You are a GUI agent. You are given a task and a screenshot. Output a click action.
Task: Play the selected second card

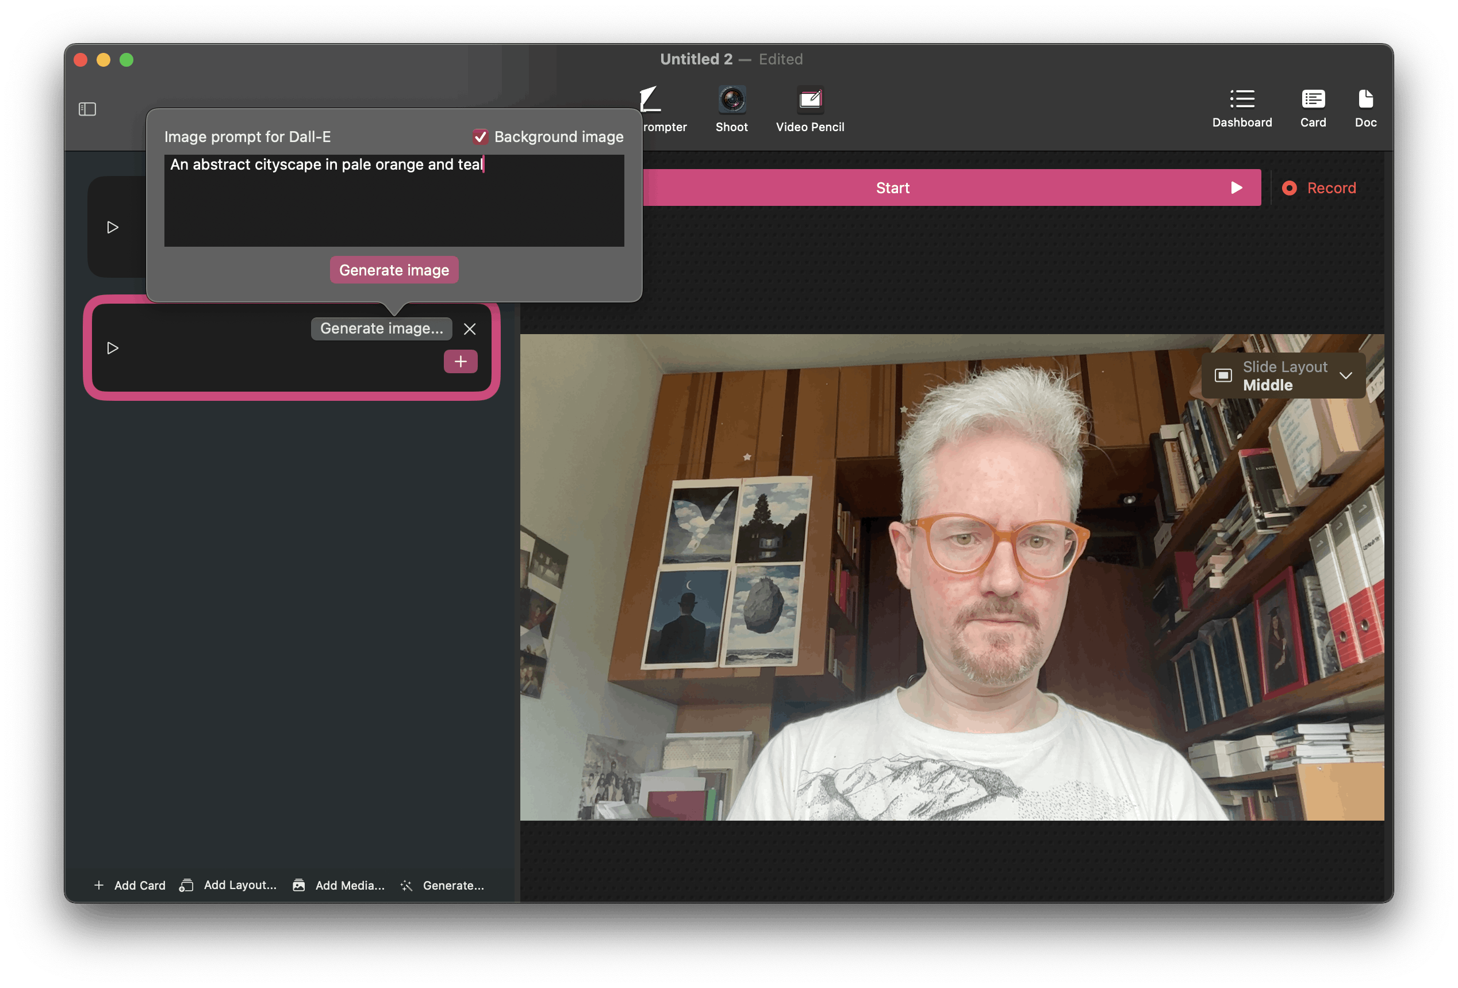[113, 348]
